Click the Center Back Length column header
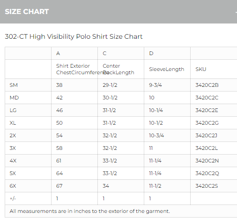237x219 pixels. click(121, 69)
